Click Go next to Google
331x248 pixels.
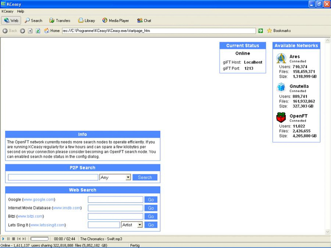[151, 200]
